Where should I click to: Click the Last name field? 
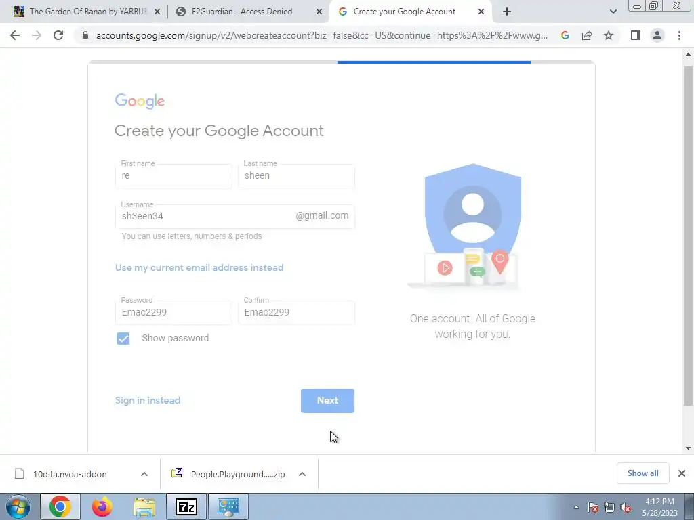(x=296, y=175)
